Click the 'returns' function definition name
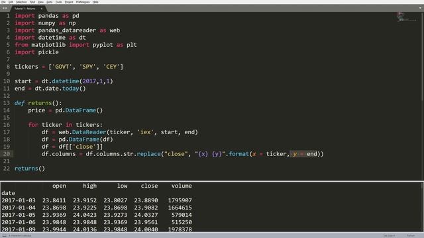The height and width of the screenshot is (238, 424). (x=40, y=103)
